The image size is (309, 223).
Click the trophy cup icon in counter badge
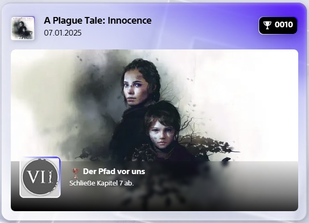click(x=267, y=25)
